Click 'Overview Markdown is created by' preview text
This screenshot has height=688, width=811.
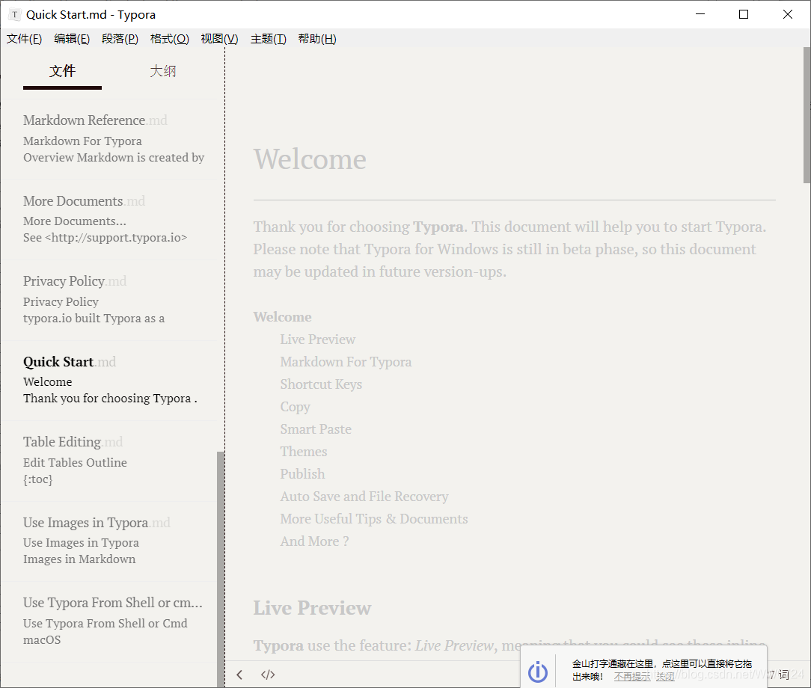pos(114,158)
